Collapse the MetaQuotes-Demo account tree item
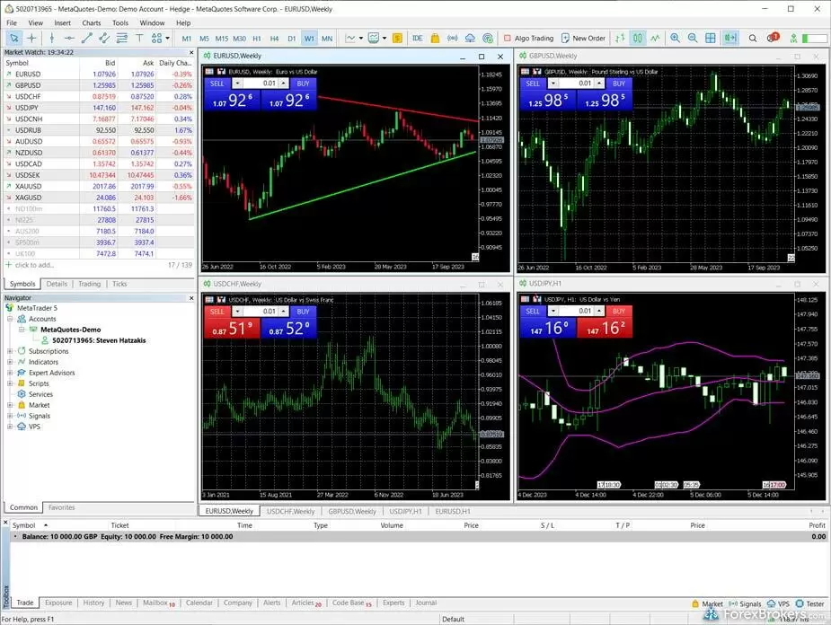 coord(22,330)
